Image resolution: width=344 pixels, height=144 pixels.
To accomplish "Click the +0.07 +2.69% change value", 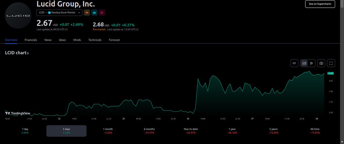I will tap(71, 25).
